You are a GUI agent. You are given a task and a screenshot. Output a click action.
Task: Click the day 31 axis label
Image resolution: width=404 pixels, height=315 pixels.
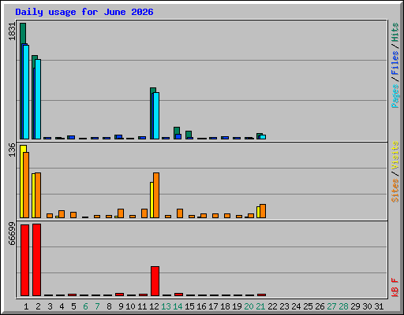click(379, 306)
